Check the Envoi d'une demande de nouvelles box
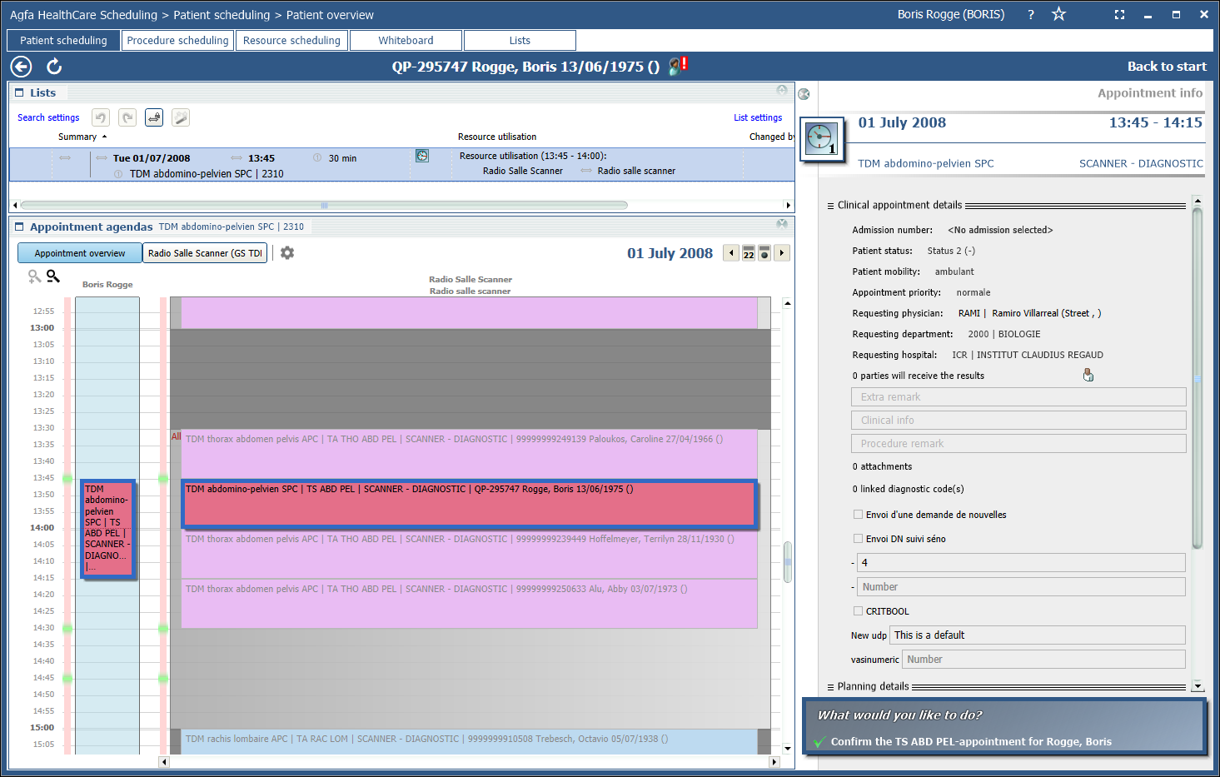Image resolution: width=1220 pixels, height=777 pixels. [x=858, y=515]
